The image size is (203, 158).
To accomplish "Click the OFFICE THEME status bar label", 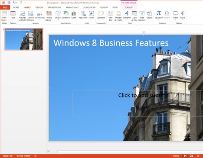I will click(23, 156).
